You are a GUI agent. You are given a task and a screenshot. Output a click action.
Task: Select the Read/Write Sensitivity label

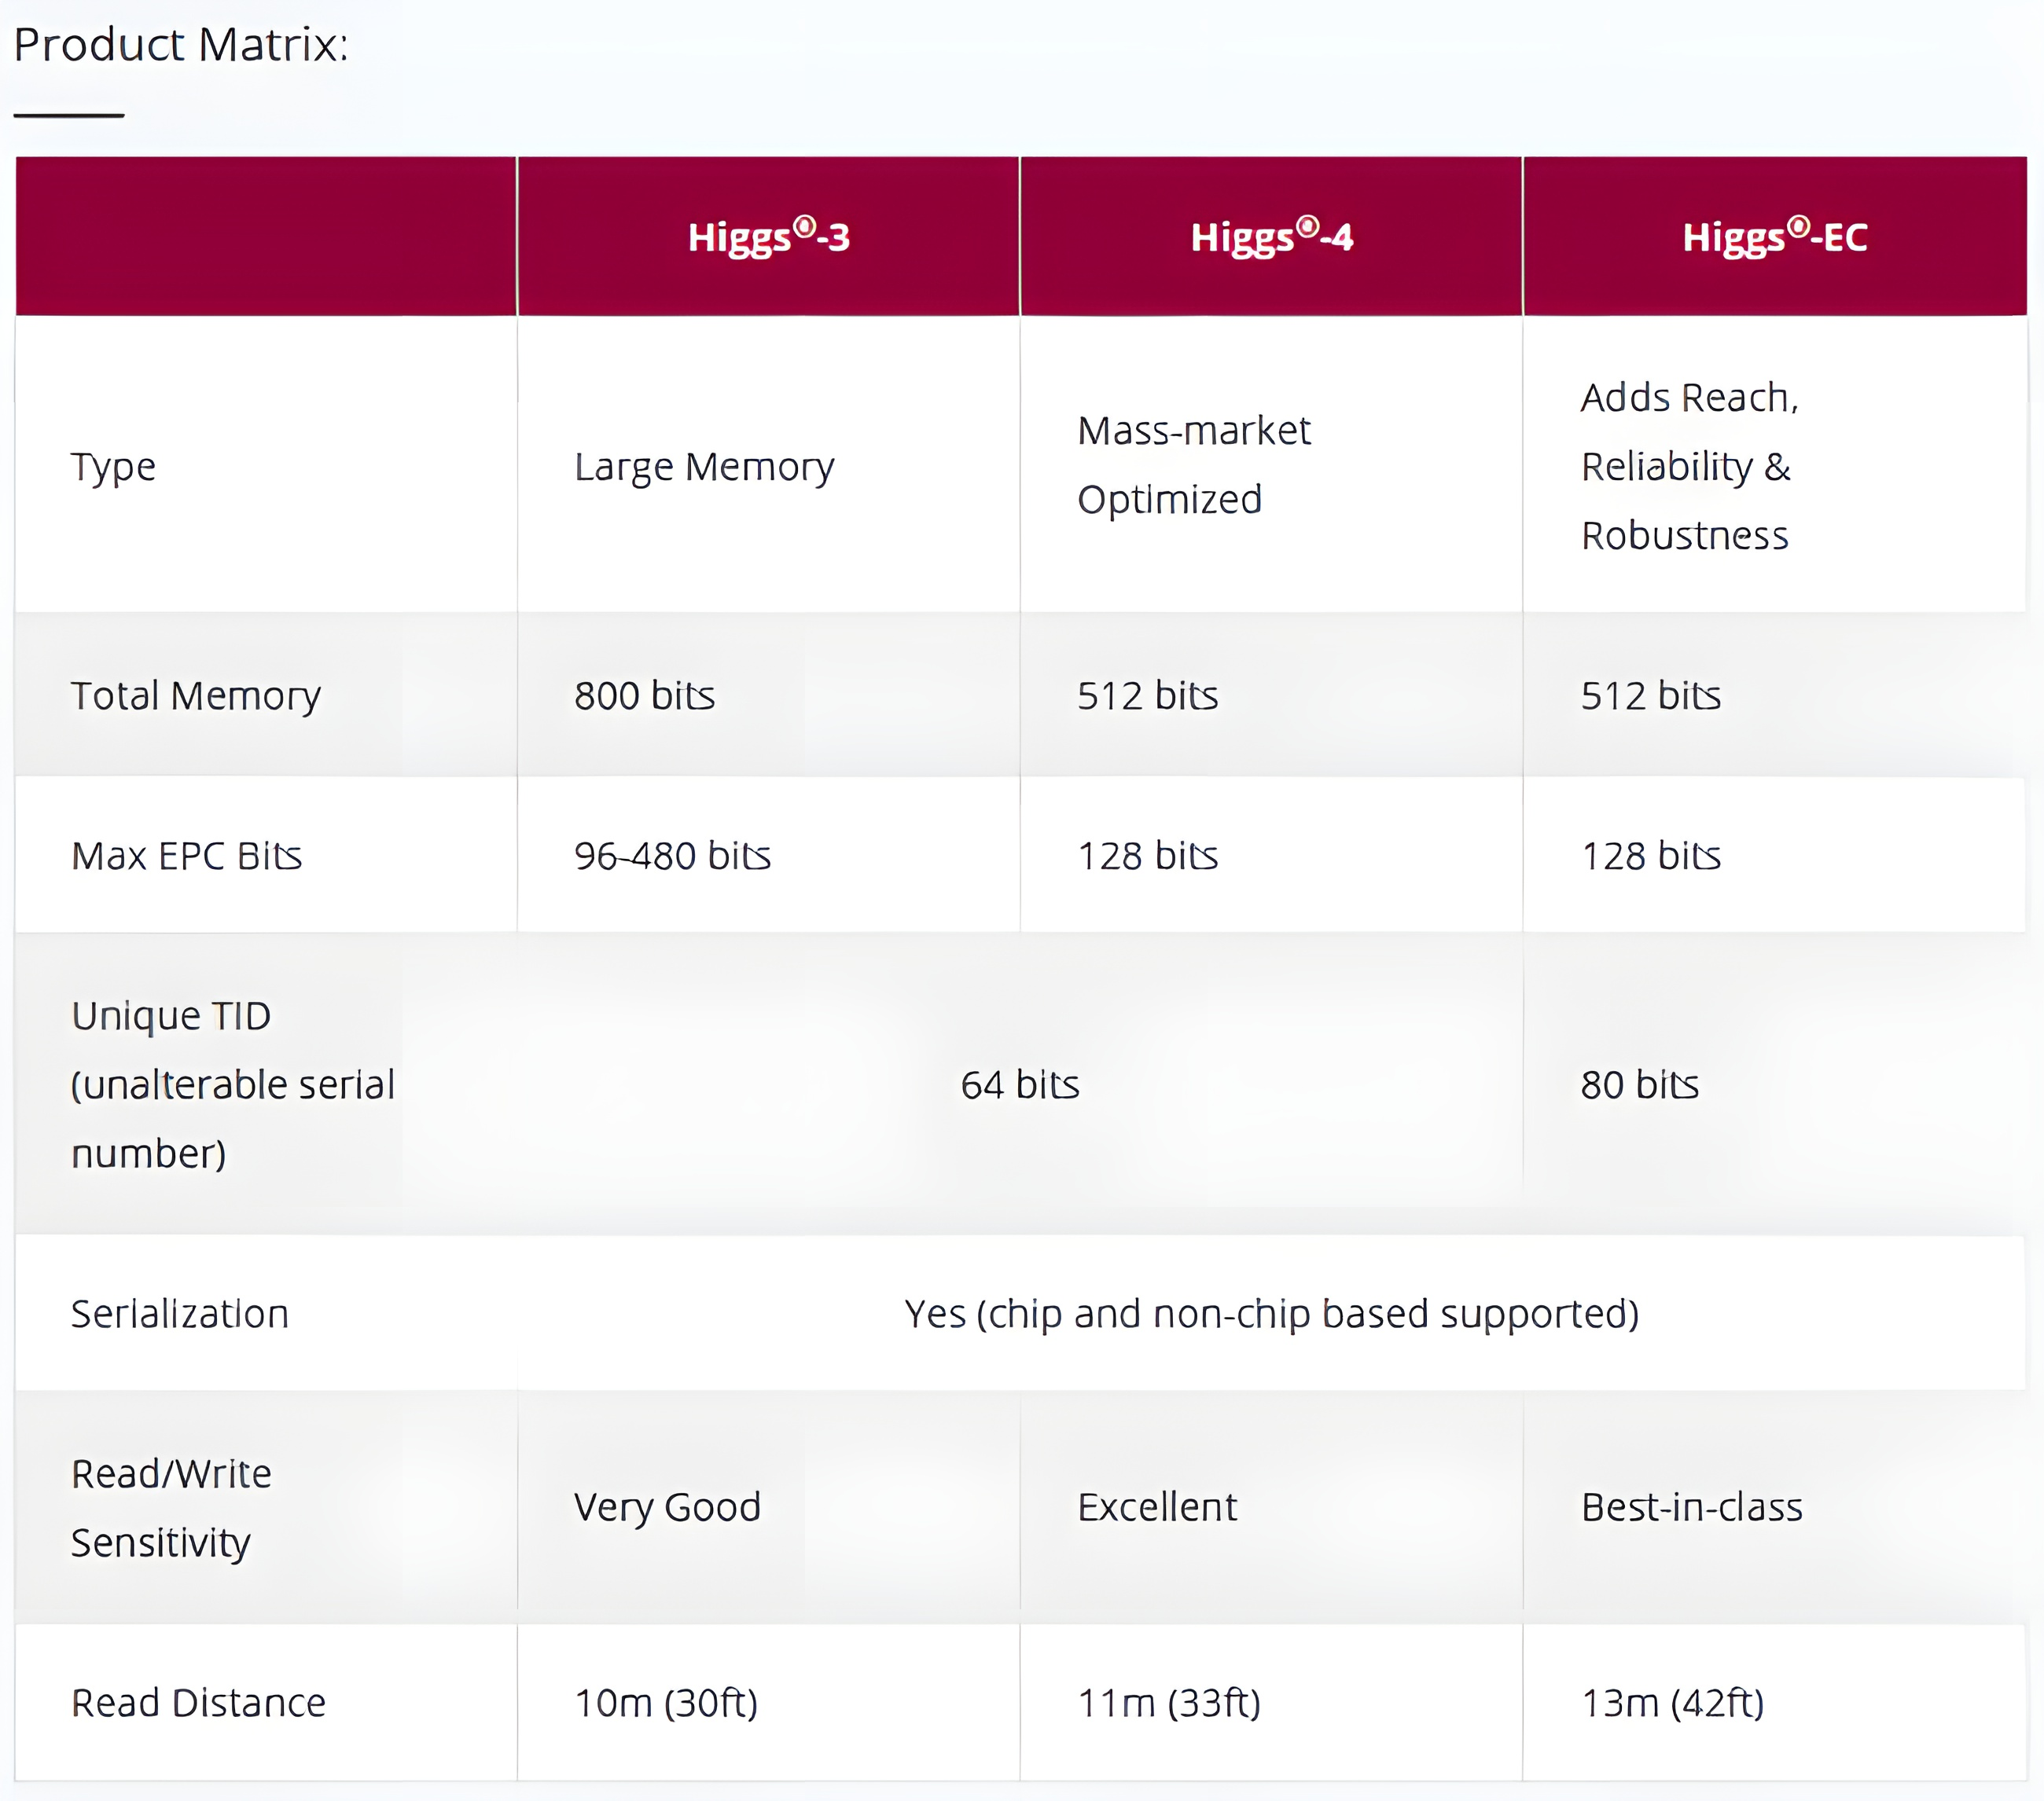(171, 1507)
